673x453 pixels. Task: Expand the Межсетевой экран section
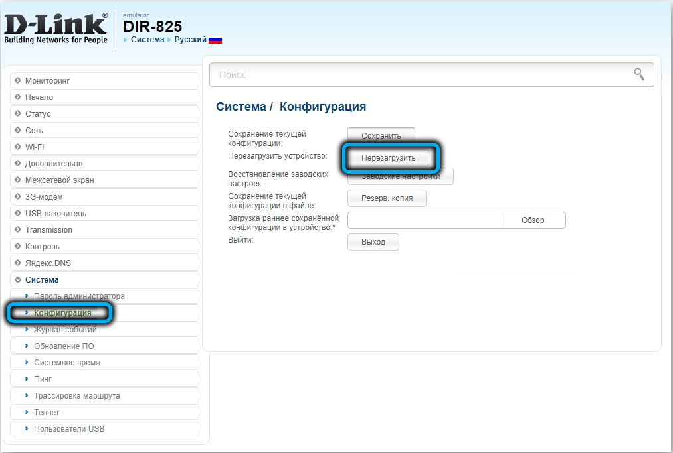(x=59, y=180)
